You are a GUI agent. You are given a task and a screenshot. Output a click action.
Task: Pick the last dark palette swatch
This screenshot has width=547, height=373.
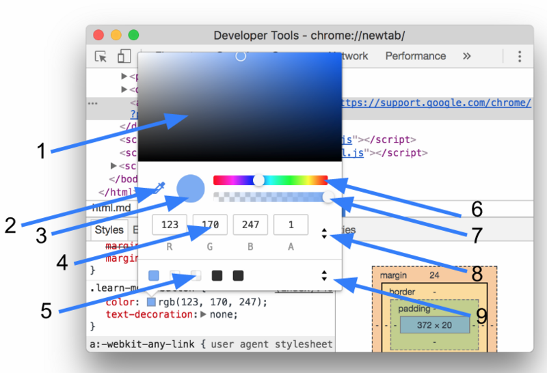tap(238, 275)
